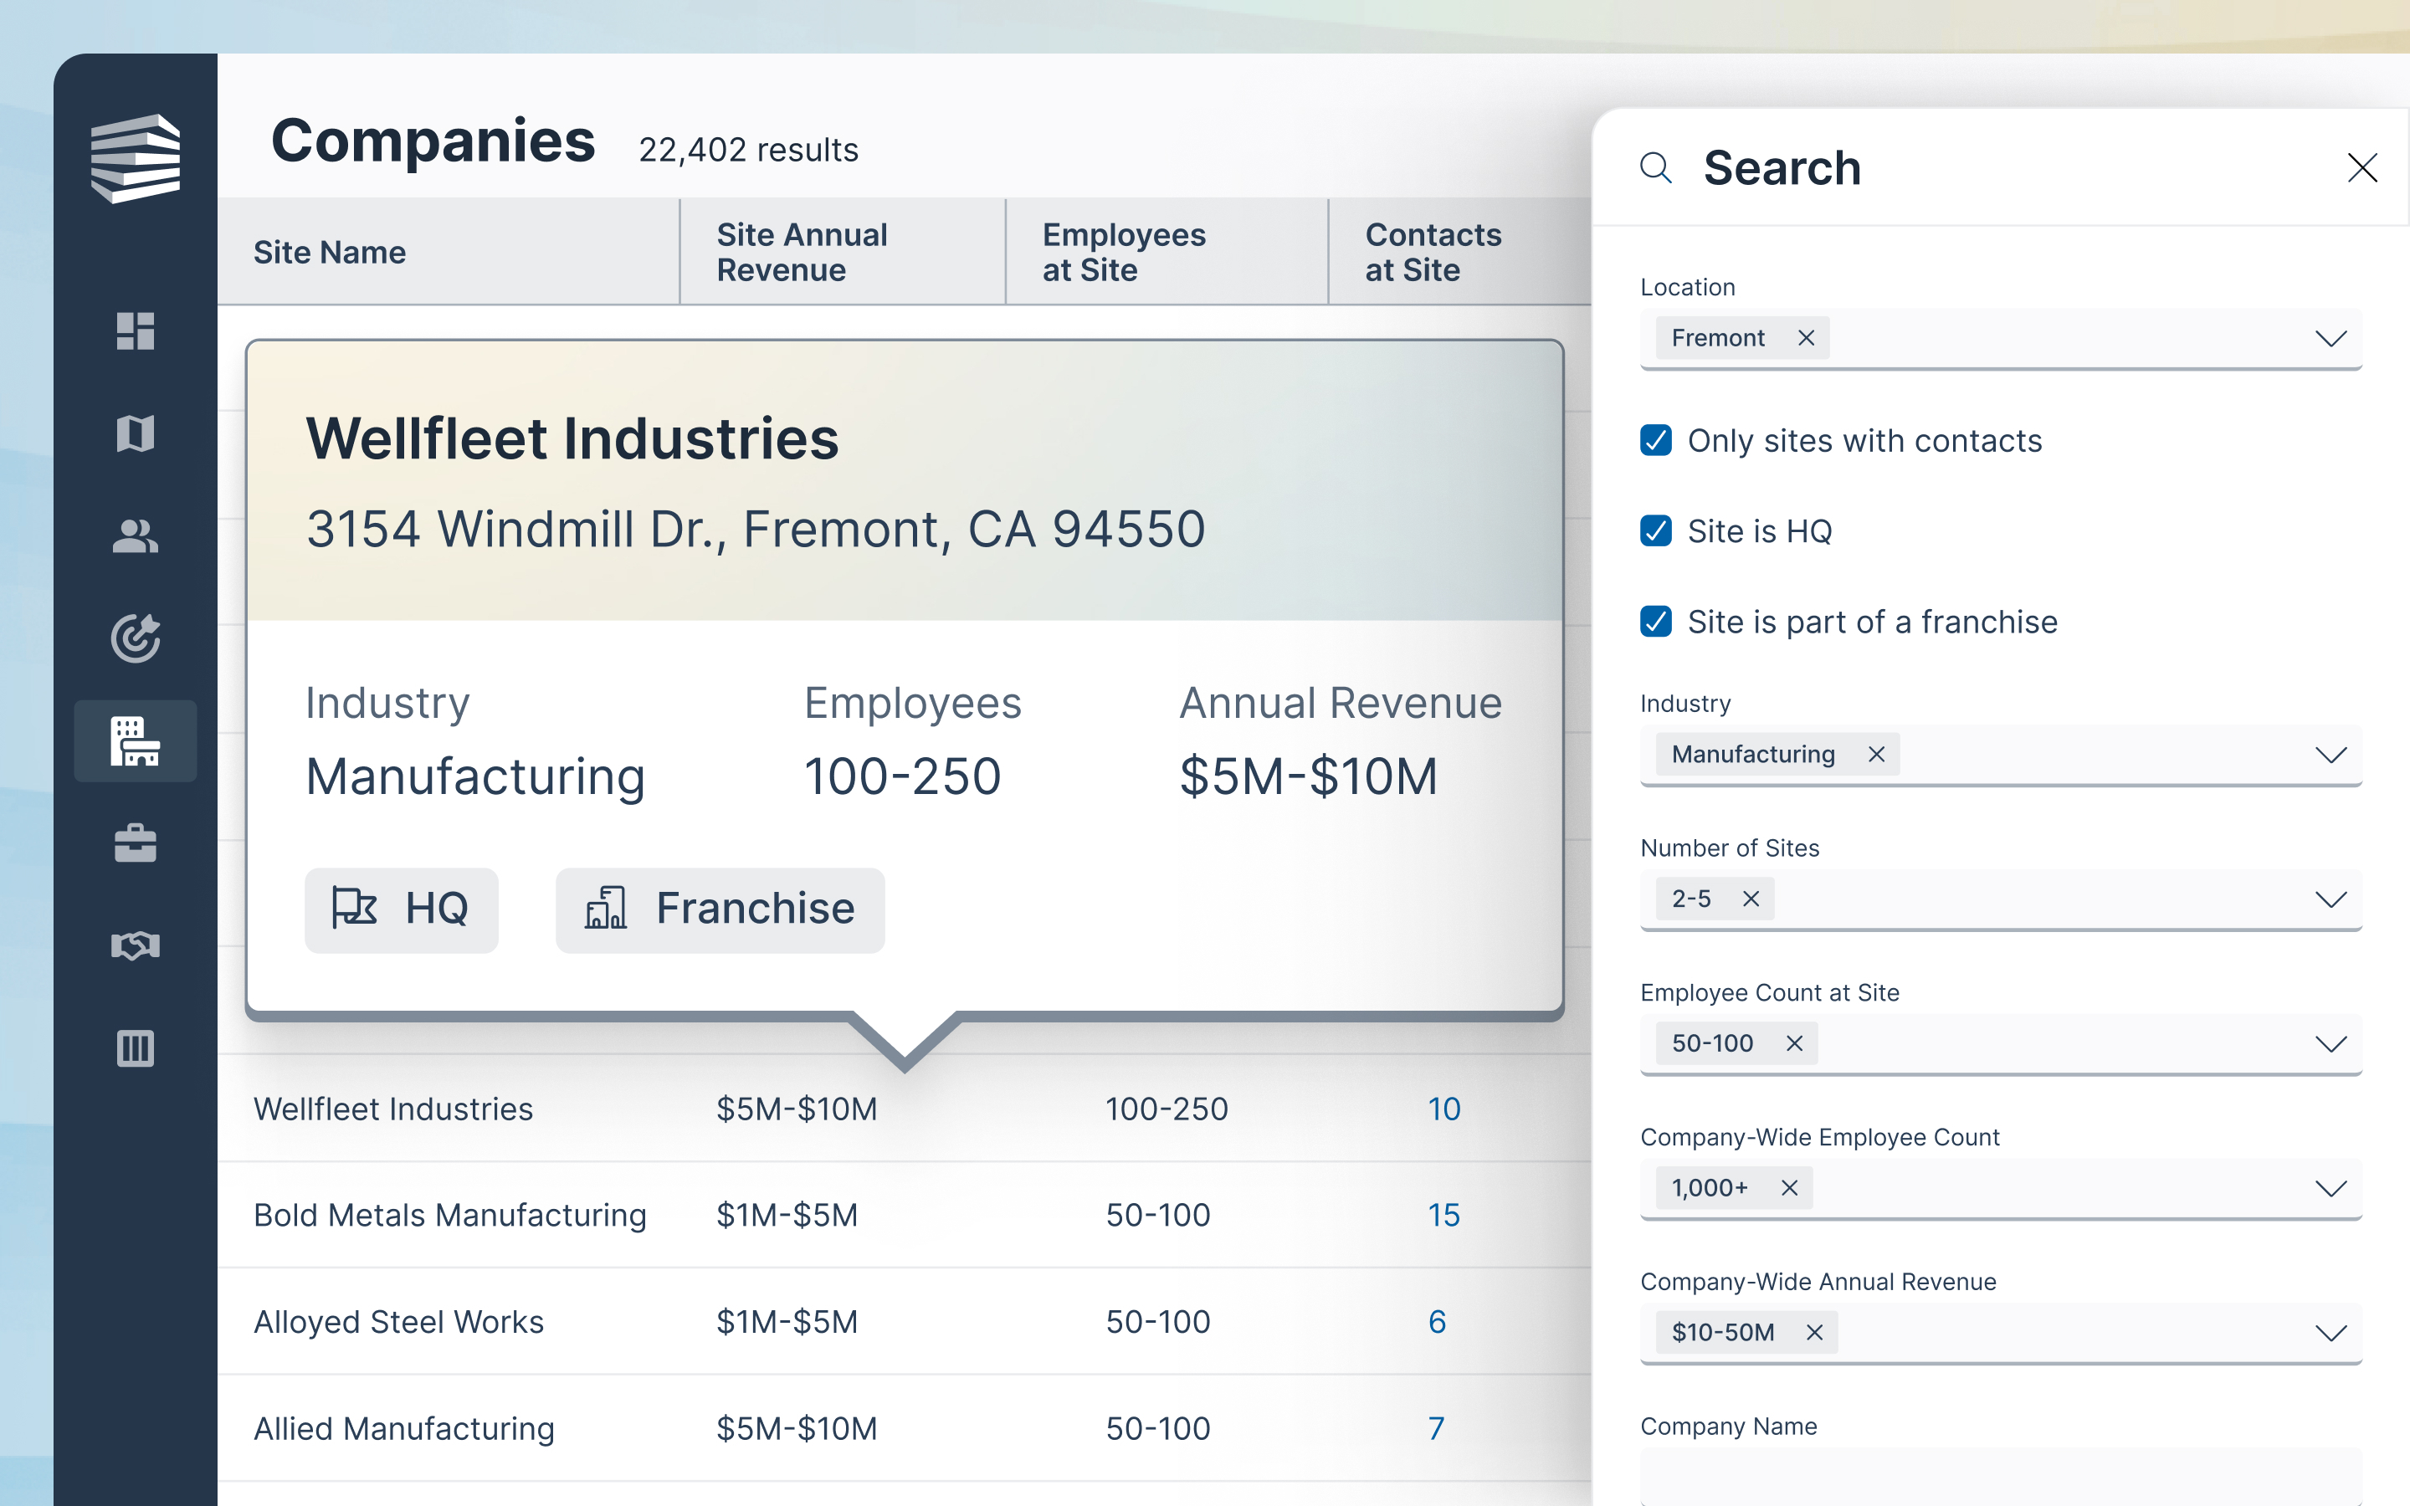This screenshot has width=2410, height=1506.
Task: Open the briefcase sidebar icon
Action: coord(136,843)
